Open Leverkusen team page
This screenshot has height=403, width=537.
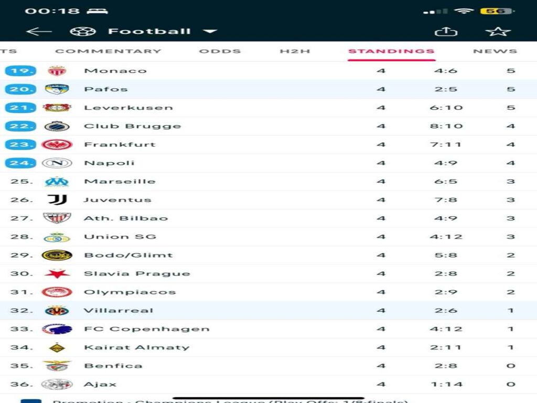pyautogui.click(x=128, y=108)
